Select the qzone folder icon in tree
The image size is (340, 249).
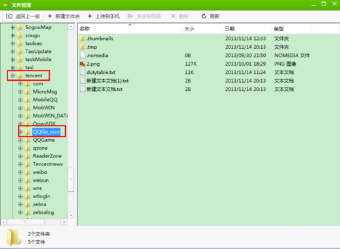point(28,148)
